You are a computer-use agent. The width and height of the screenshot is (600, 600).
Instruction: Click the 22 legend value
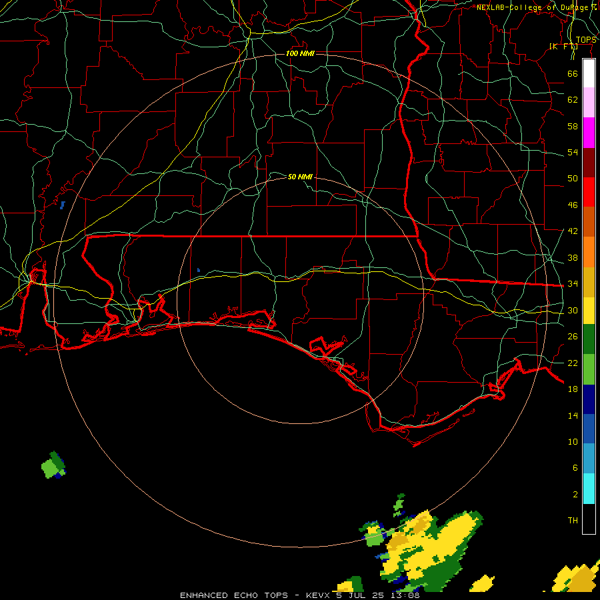point(573,363)
